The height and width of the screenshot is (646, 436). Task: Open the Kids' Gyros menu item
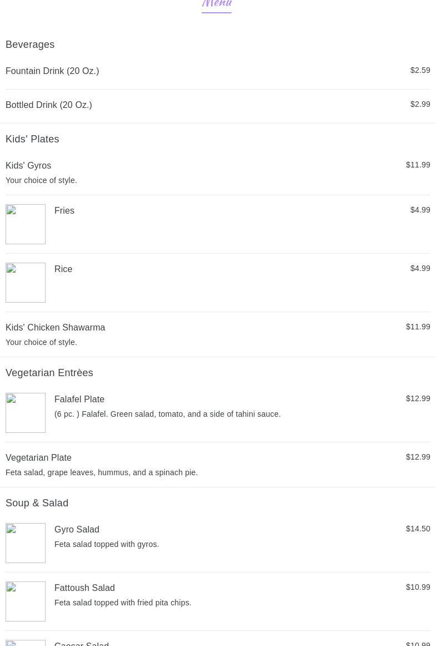[28, 166]
